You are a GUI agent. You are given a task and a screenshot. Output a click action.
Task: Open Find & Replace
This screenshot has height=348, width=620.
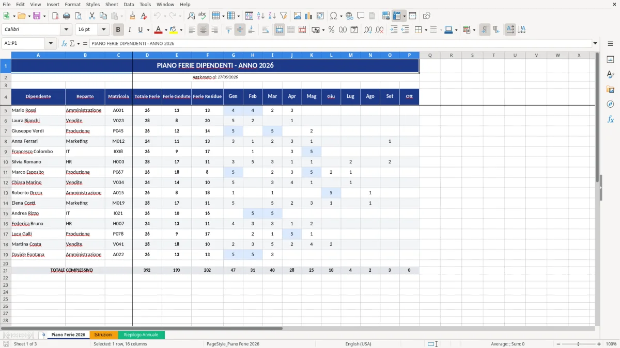click(x=191, y=16)
